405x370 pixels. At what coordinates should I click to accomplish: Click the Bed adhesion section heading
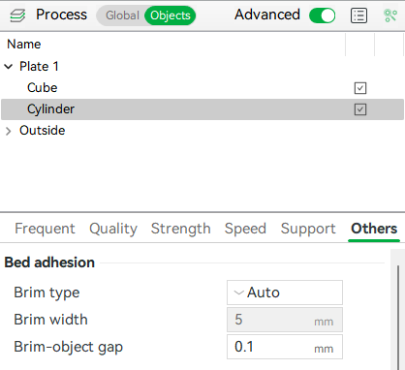(x=49, y=262)
